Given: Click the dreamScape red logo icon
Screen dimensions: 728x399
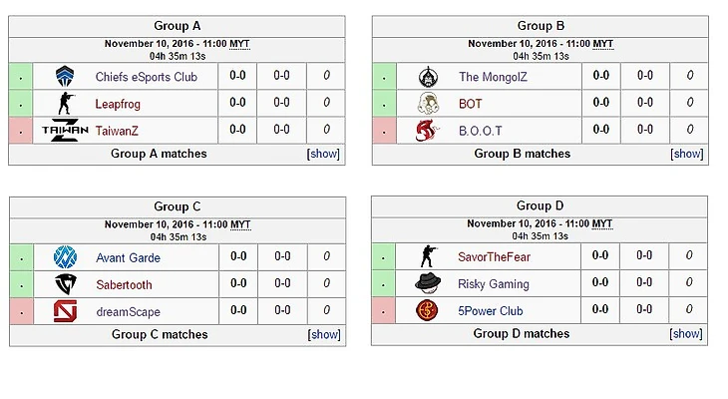Looking at the screenshot, I should tap(65, 311).
